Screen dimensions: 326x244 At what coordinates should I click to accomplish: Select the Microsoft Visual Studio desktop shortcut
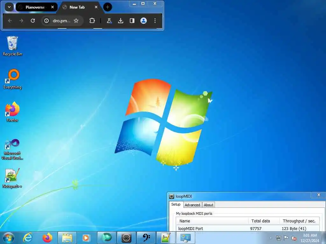12,149
